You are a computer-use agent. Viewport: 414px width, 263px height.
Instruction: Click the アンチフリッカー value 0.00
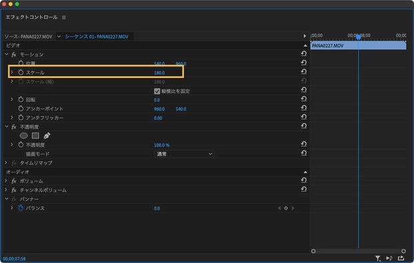(x=158, y=119)
